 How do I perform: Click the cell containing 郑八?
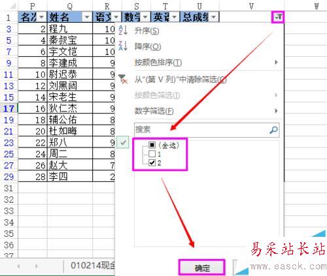click(70, 143)
